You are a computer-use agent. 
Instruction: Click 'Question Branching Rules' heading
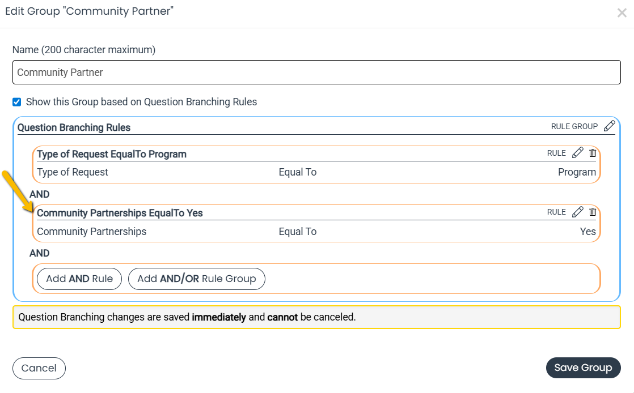coord(74,127)
